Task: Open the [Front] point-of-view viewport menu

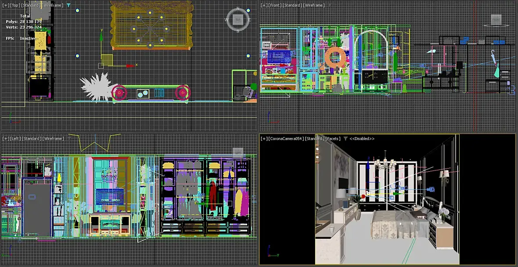Action: pyautogui.click(x=276, y=5)
